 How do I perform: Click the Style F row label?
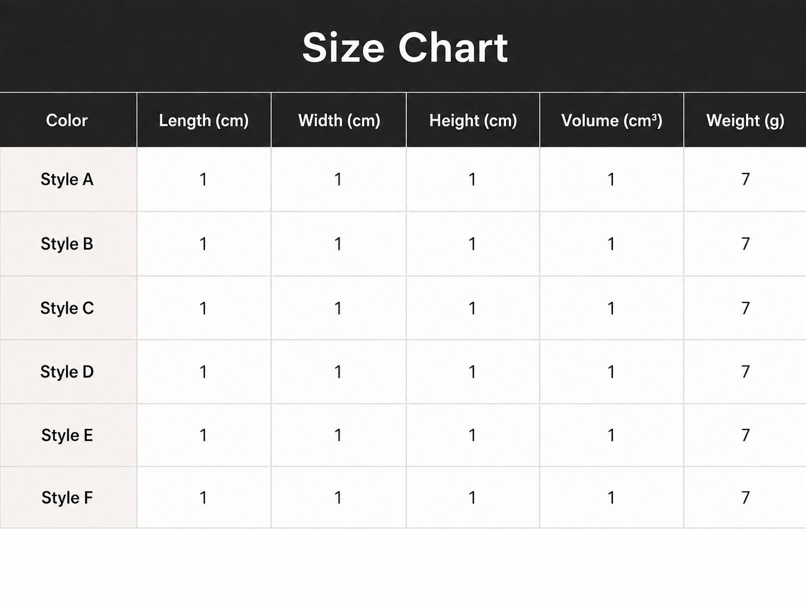tap(67, 498)
